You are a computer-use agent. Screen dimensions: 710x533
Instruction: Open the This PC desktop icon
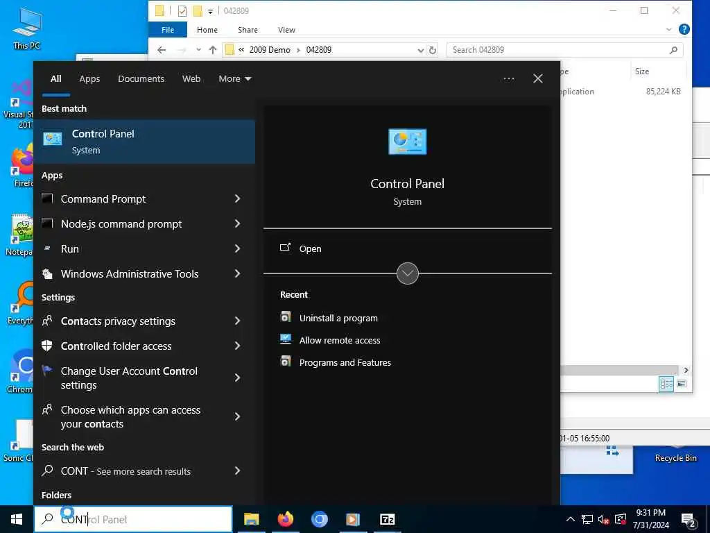tap(27, 28)
